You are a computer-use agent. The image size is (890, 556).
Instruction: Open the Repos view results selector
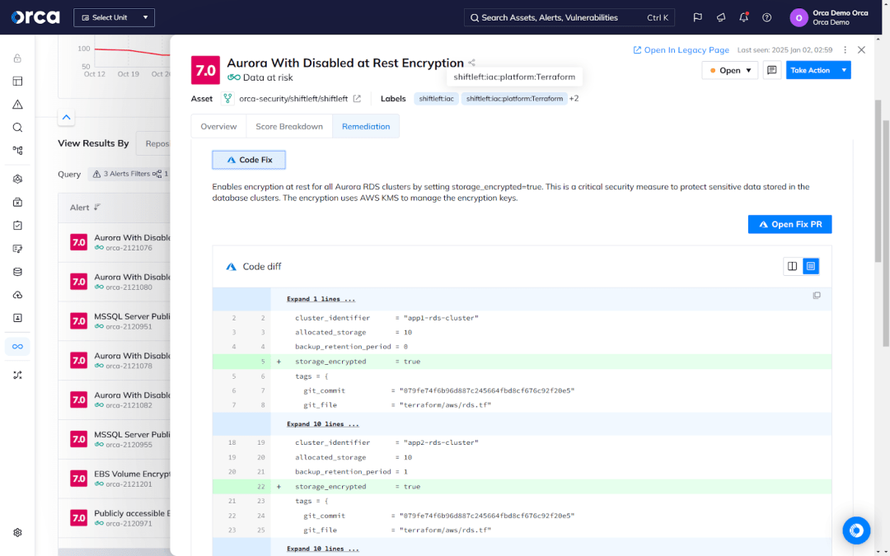click(x=153, y=143)
